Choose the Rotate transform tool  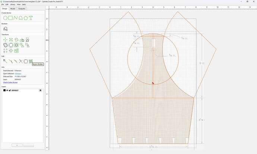(16, 39)
